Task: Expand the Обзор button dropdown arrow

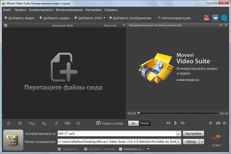Action: tap(202, 142)
